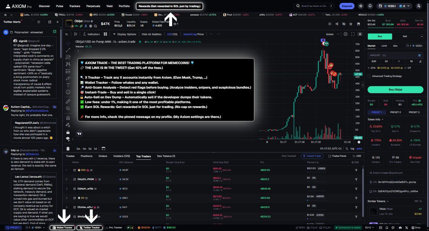Enable the Only Tracked filter

tap(289, 156)
